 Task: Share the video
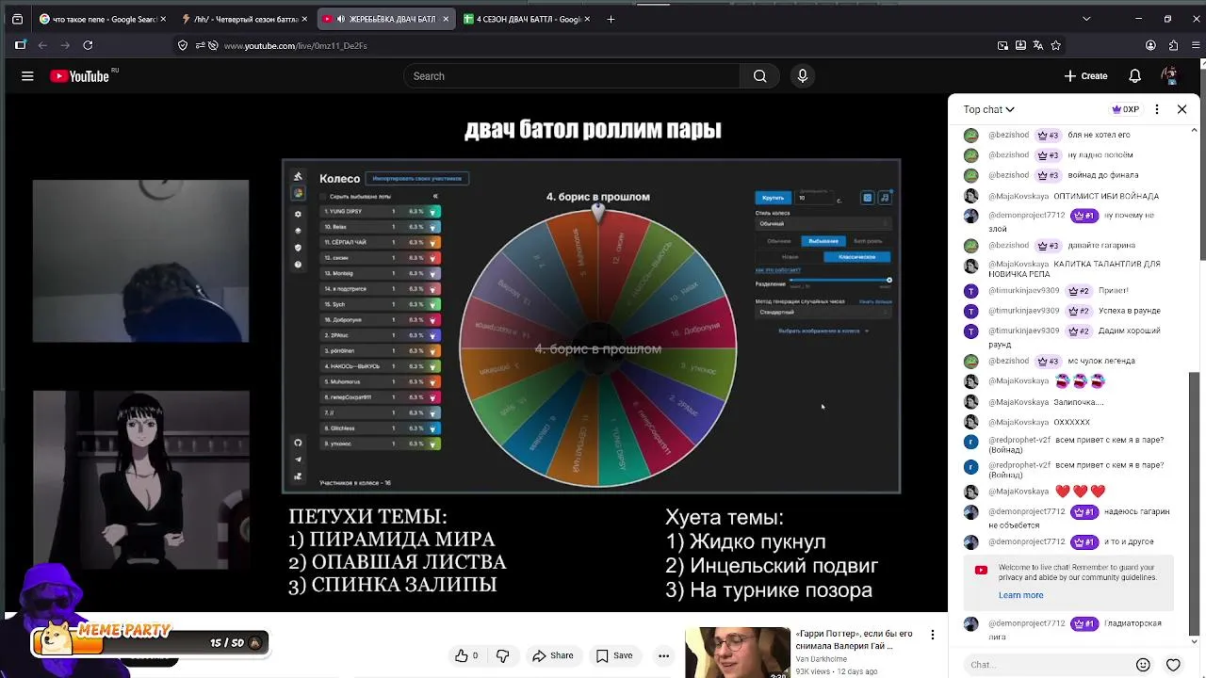[x=552, y=655]
